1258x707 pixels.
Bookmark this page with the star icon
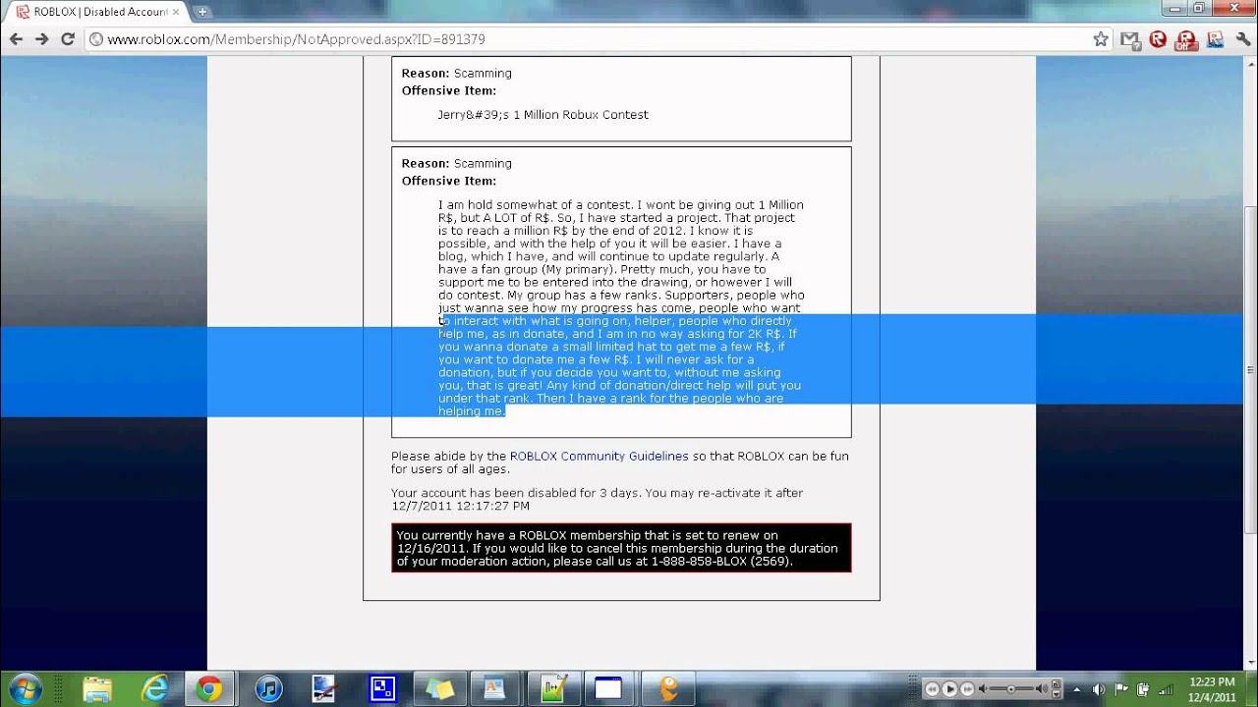[1101, 39]
